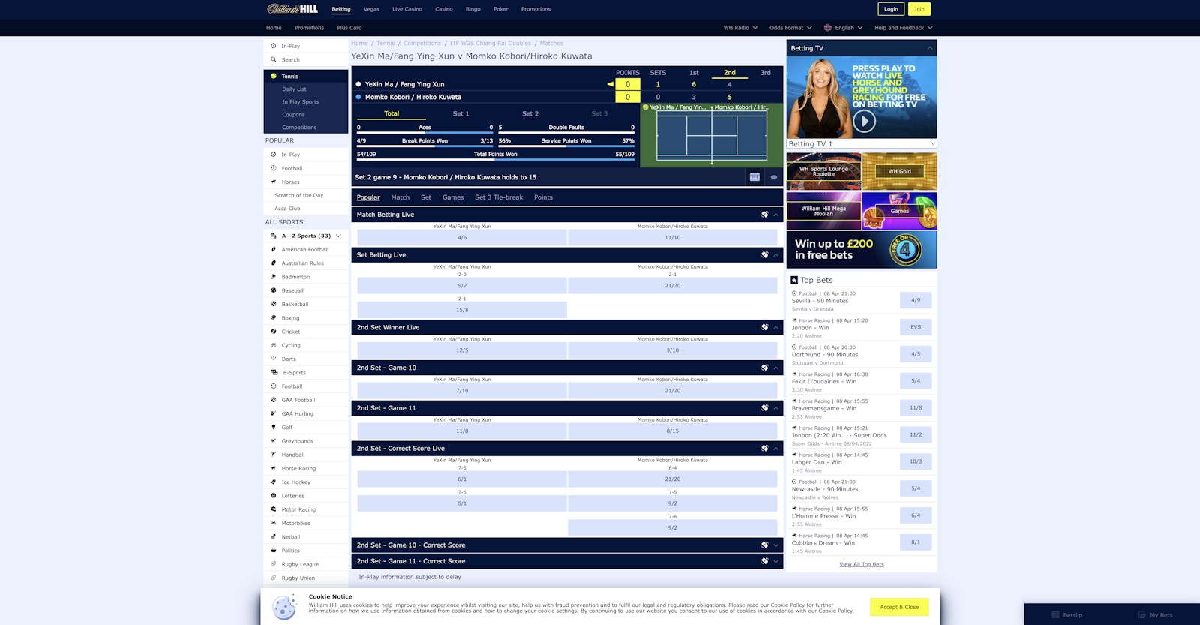Image resolution: width=1200 pixels, height=625 pixels.
Task: Click the William Hill logo
Action: (292, 9)
